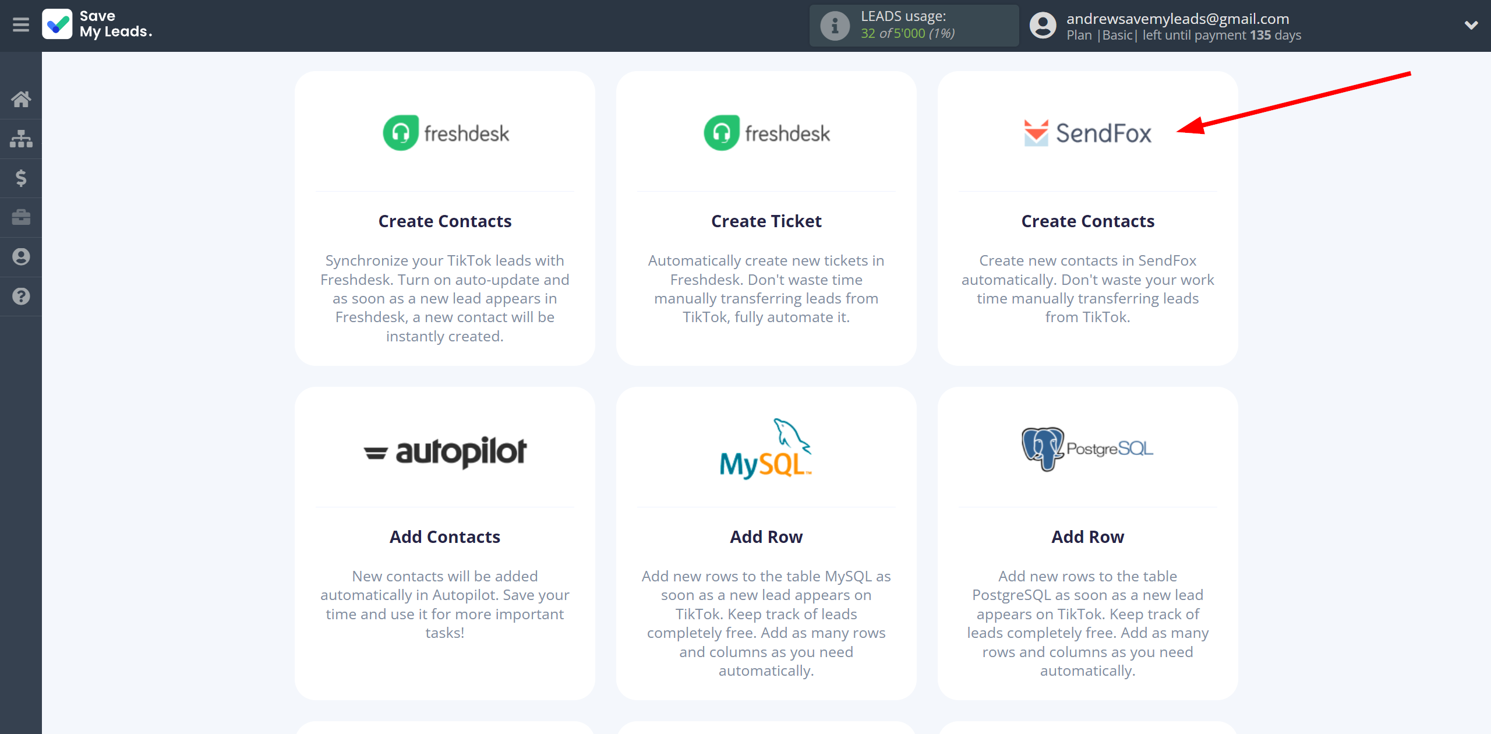
Task: Open Connections sitemap icon in sidebar
Action: tap(21, 139)
